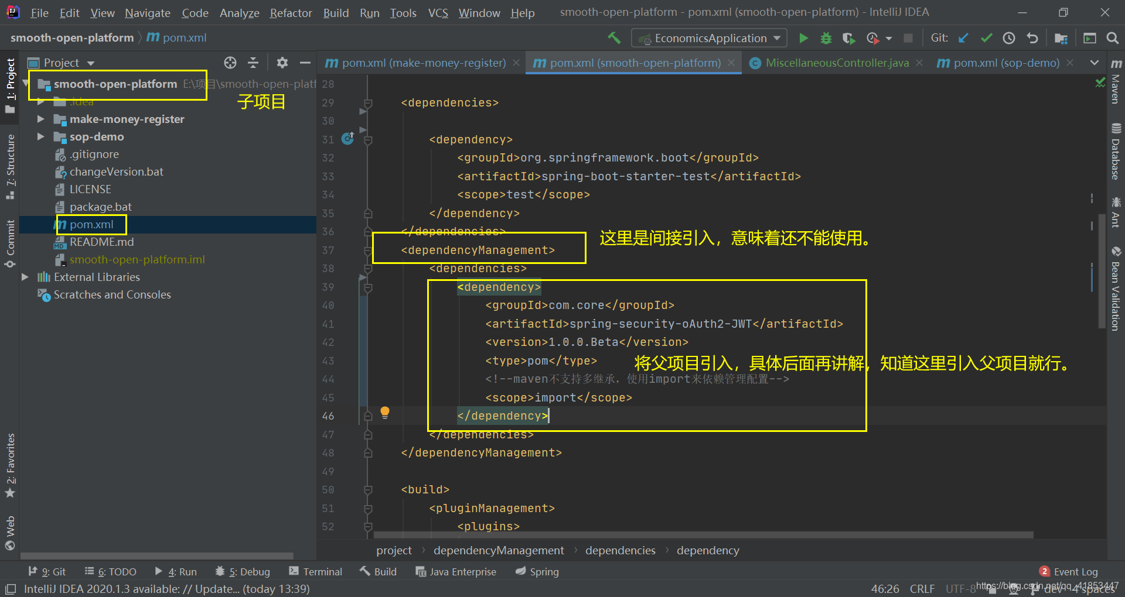Click Git rollback arrow icon
The height and width of the screenshot is (597, 1125).
tap(1032, 38)
